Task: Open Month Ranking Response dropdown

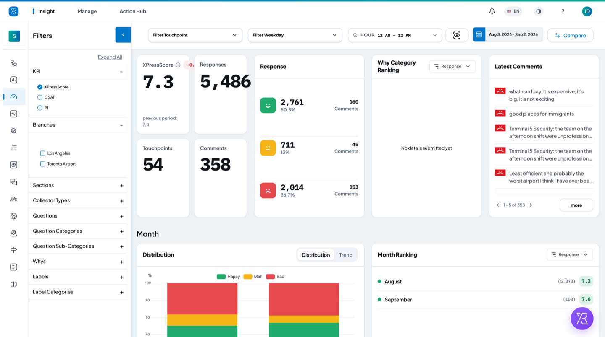Action: (570, 254)
